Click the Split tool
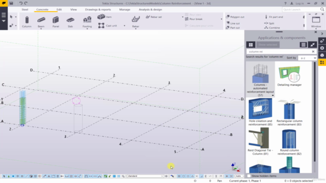The height and width of the screenshot is (183, 326). pos(269,23)
